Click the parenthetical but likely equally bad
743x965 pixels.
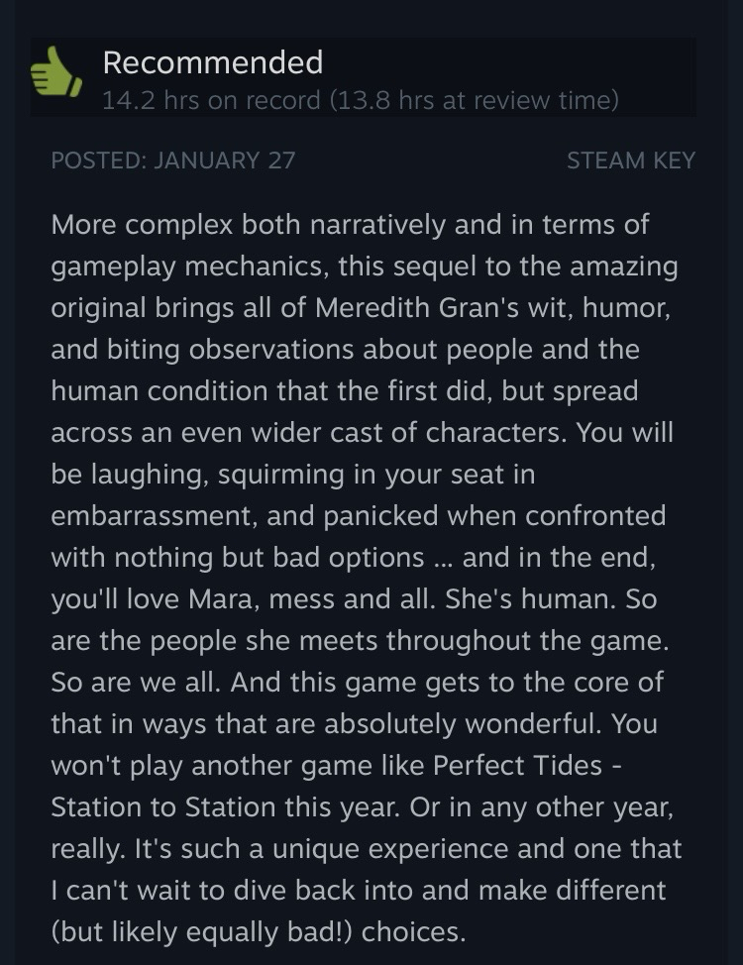tap(198, 932)
